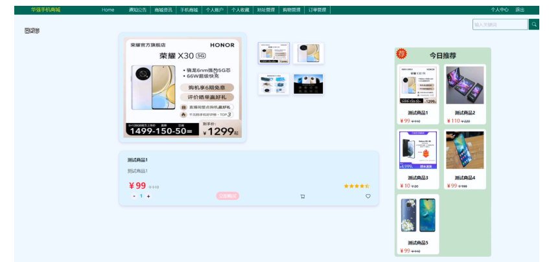Click the 退出 logout link
This screenshot has width=549, height=262.
(x=520, y=10)
